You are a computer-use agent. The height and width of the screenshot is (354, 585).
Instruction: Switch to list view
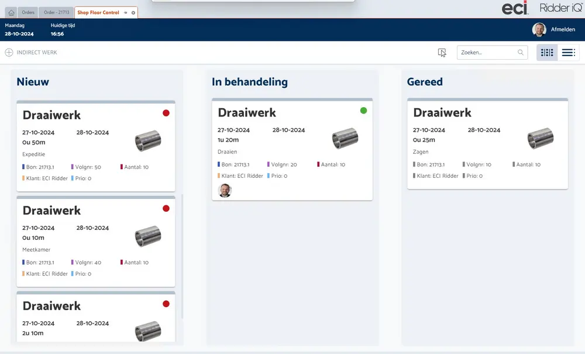[x=568, y=53]
